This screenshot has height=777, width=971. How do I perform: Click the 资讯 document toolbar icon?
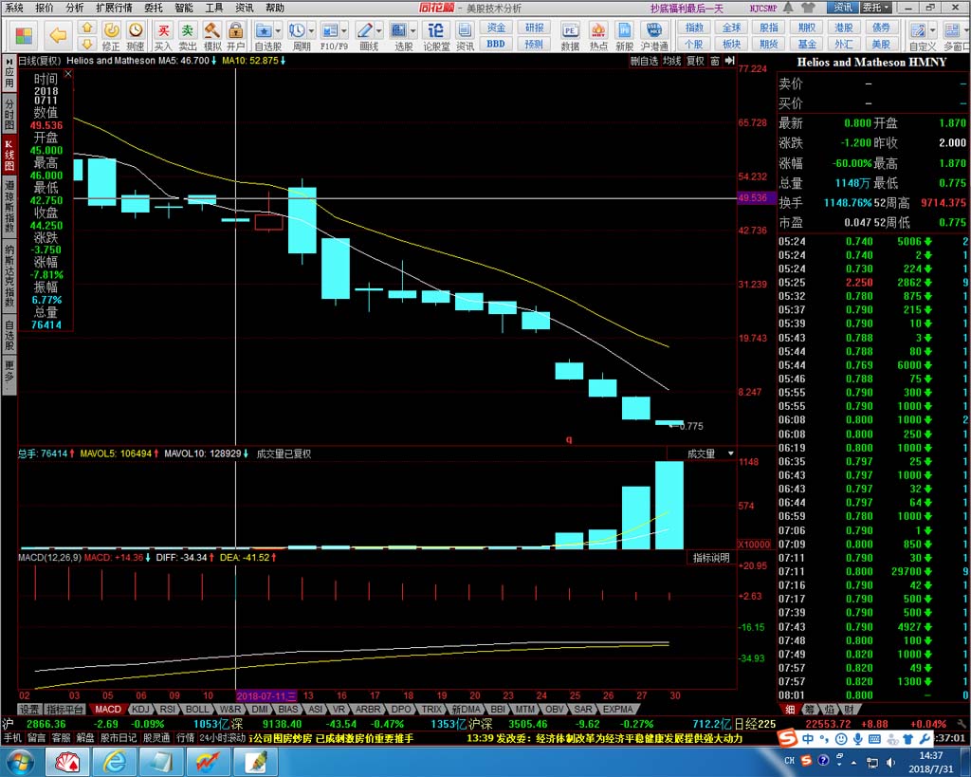pos(465,30)
